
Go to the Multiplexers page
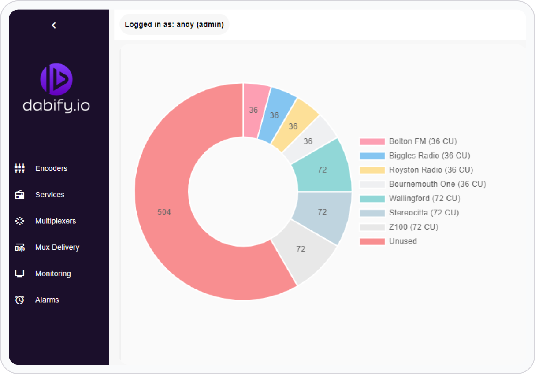[56, 221]
